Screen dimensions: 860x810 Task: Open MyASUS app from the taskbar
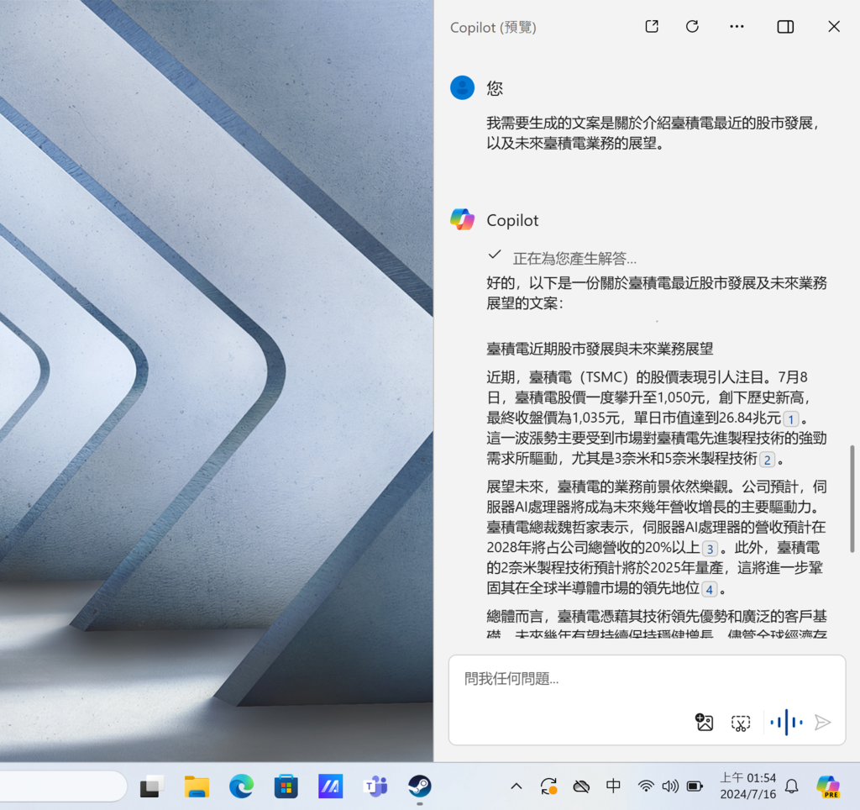[x=331, y=787]
